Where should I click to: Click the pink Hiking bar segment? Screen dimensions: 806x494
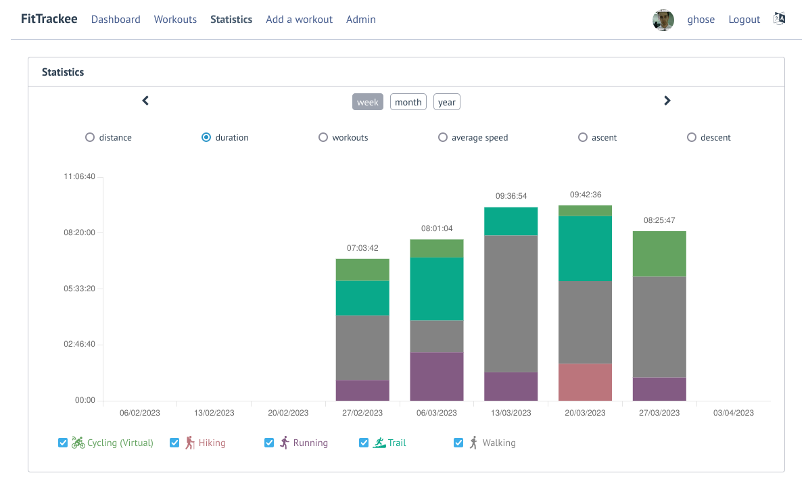click(585, 382)
